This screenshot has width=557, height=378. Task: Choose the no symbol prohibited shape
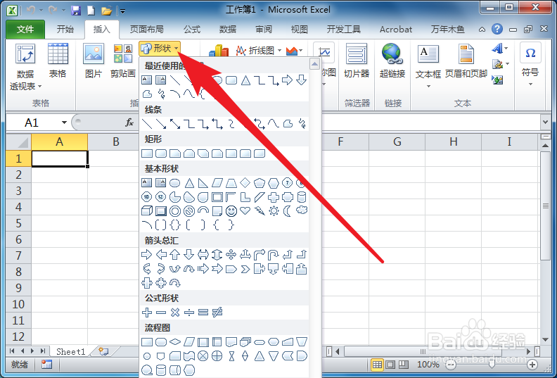click(x=189, y=211)
